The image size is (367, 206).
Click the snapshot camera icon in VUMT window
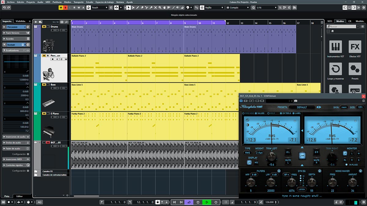click(x=296, y=101)
